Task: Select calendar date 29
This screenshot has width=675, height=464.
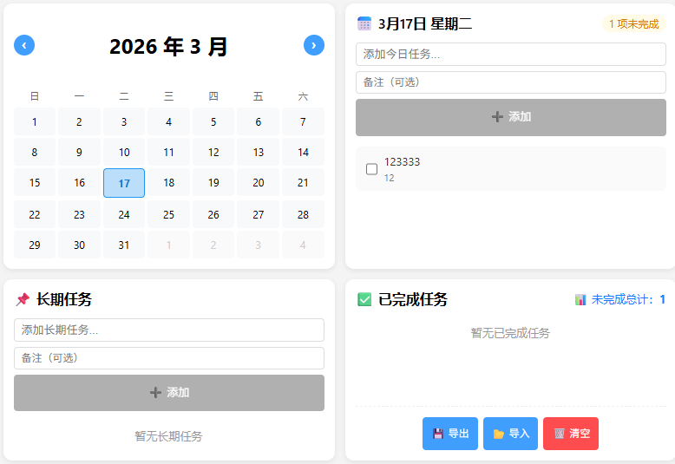Action: point(35,245)
